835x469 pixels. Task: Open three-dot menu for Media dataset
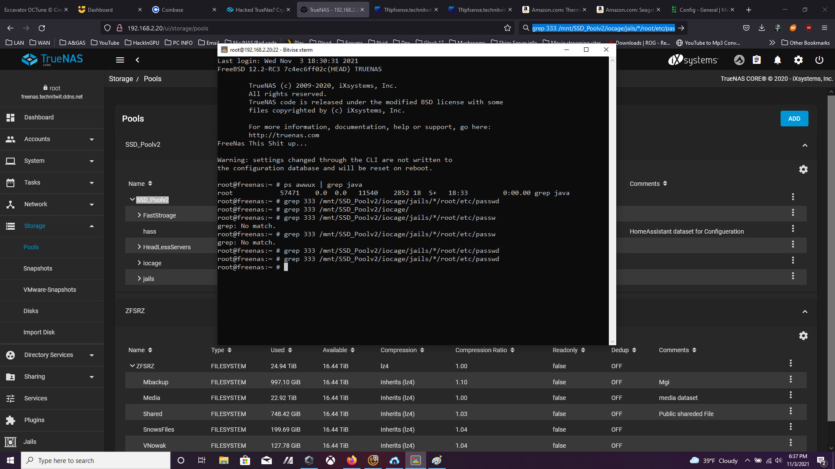point(791,395)
